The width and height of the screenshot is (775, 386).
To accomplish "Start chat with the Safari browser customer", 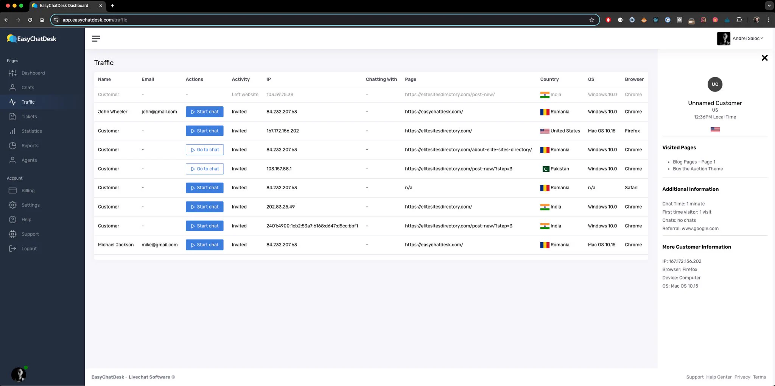I will coord(204,188).
